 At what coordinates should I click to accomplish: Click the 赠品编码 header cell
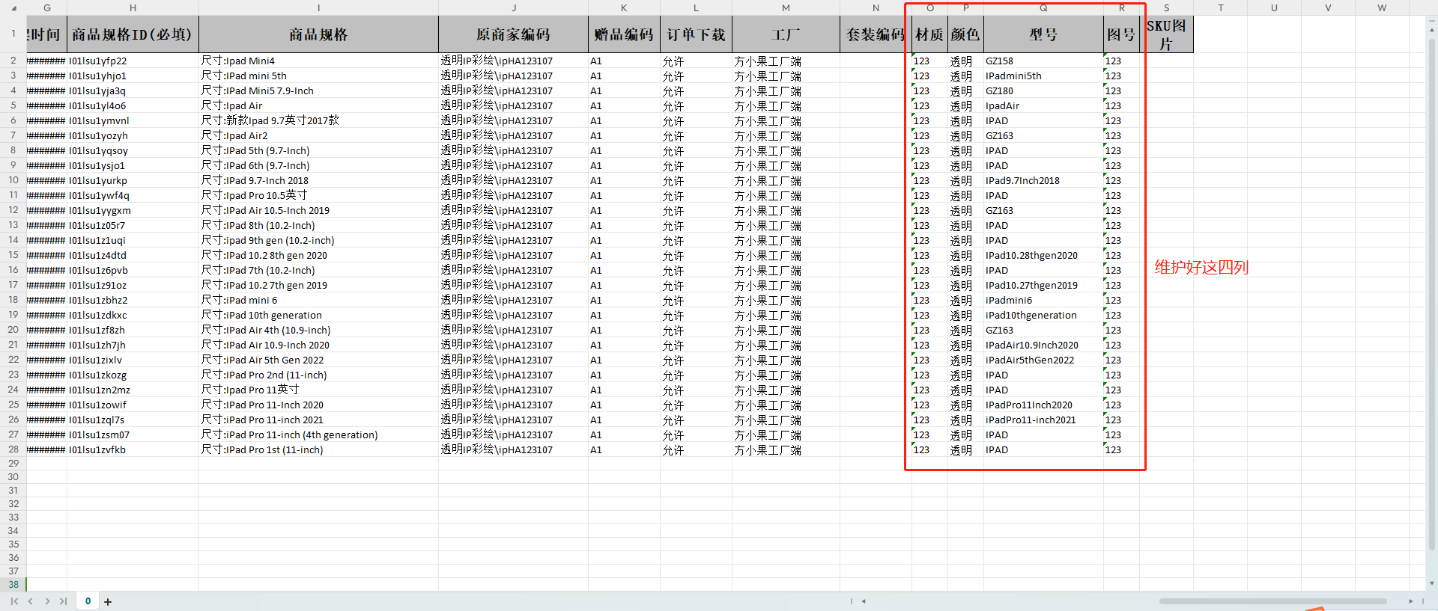coord(624,34)
